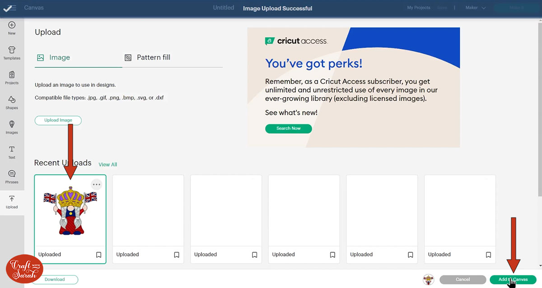Open the Projects panel in sidebar
The image size is (542, 288).
12,78
